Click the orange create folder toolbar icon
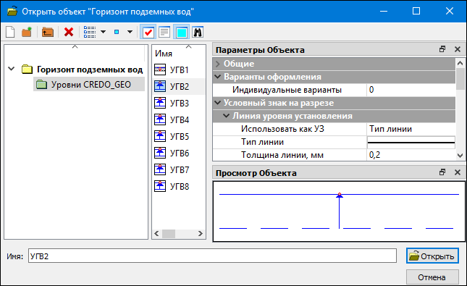The image size is (467, 286). [27, 32]
